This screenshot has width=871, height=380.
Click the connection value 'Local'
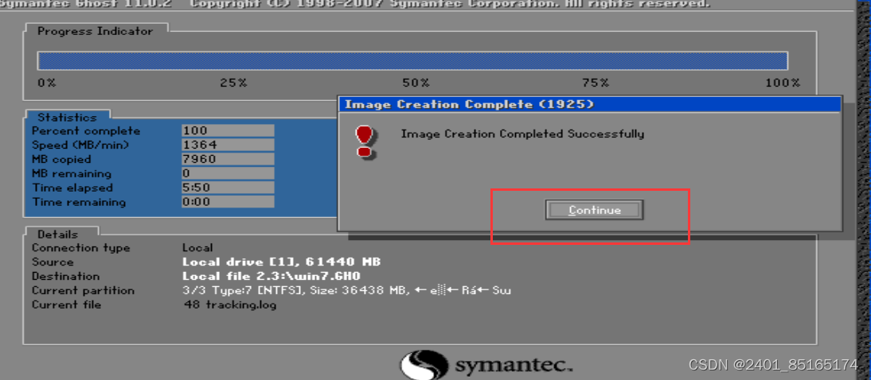(x=197, y=247)
